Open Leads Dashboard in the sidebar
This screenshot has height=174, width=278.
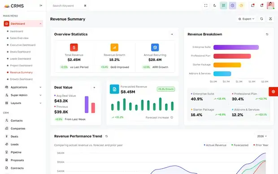[x=20, y=59]
